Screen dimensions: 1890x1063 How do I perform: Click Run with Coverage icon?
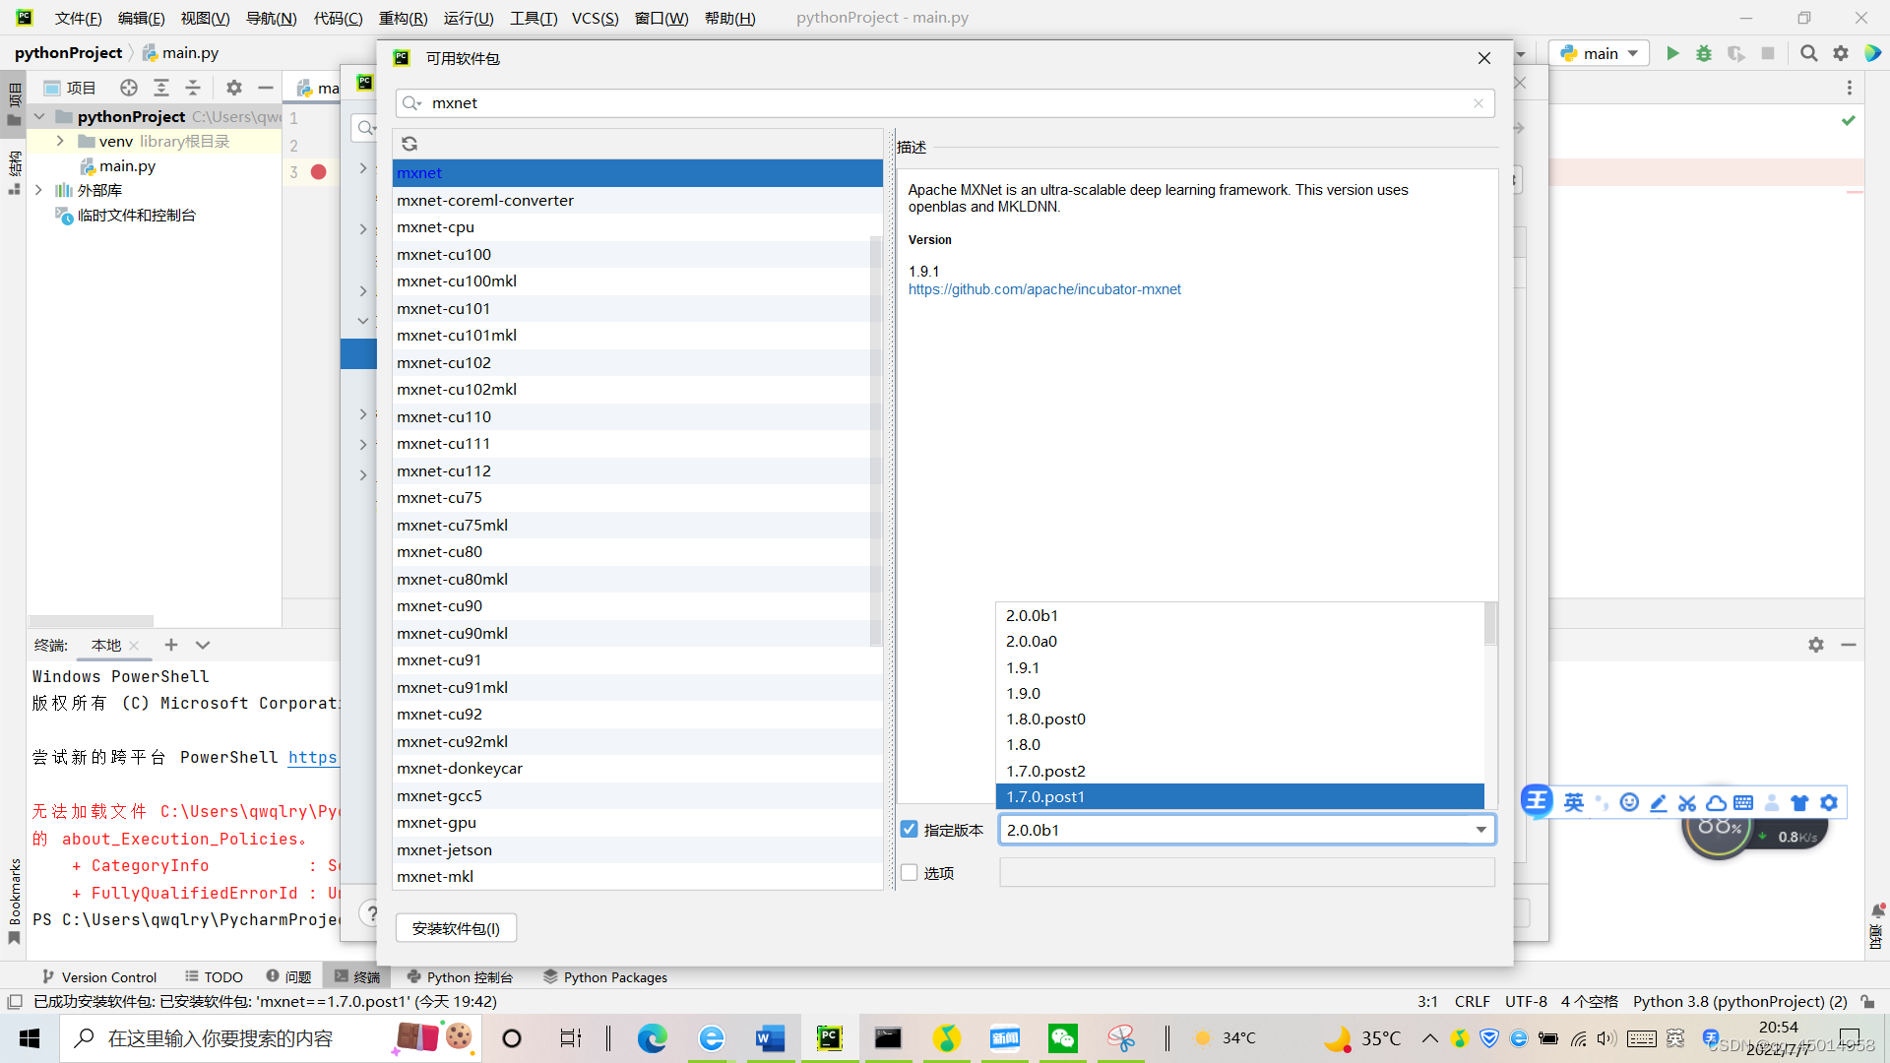click(x=1736, y=53)
